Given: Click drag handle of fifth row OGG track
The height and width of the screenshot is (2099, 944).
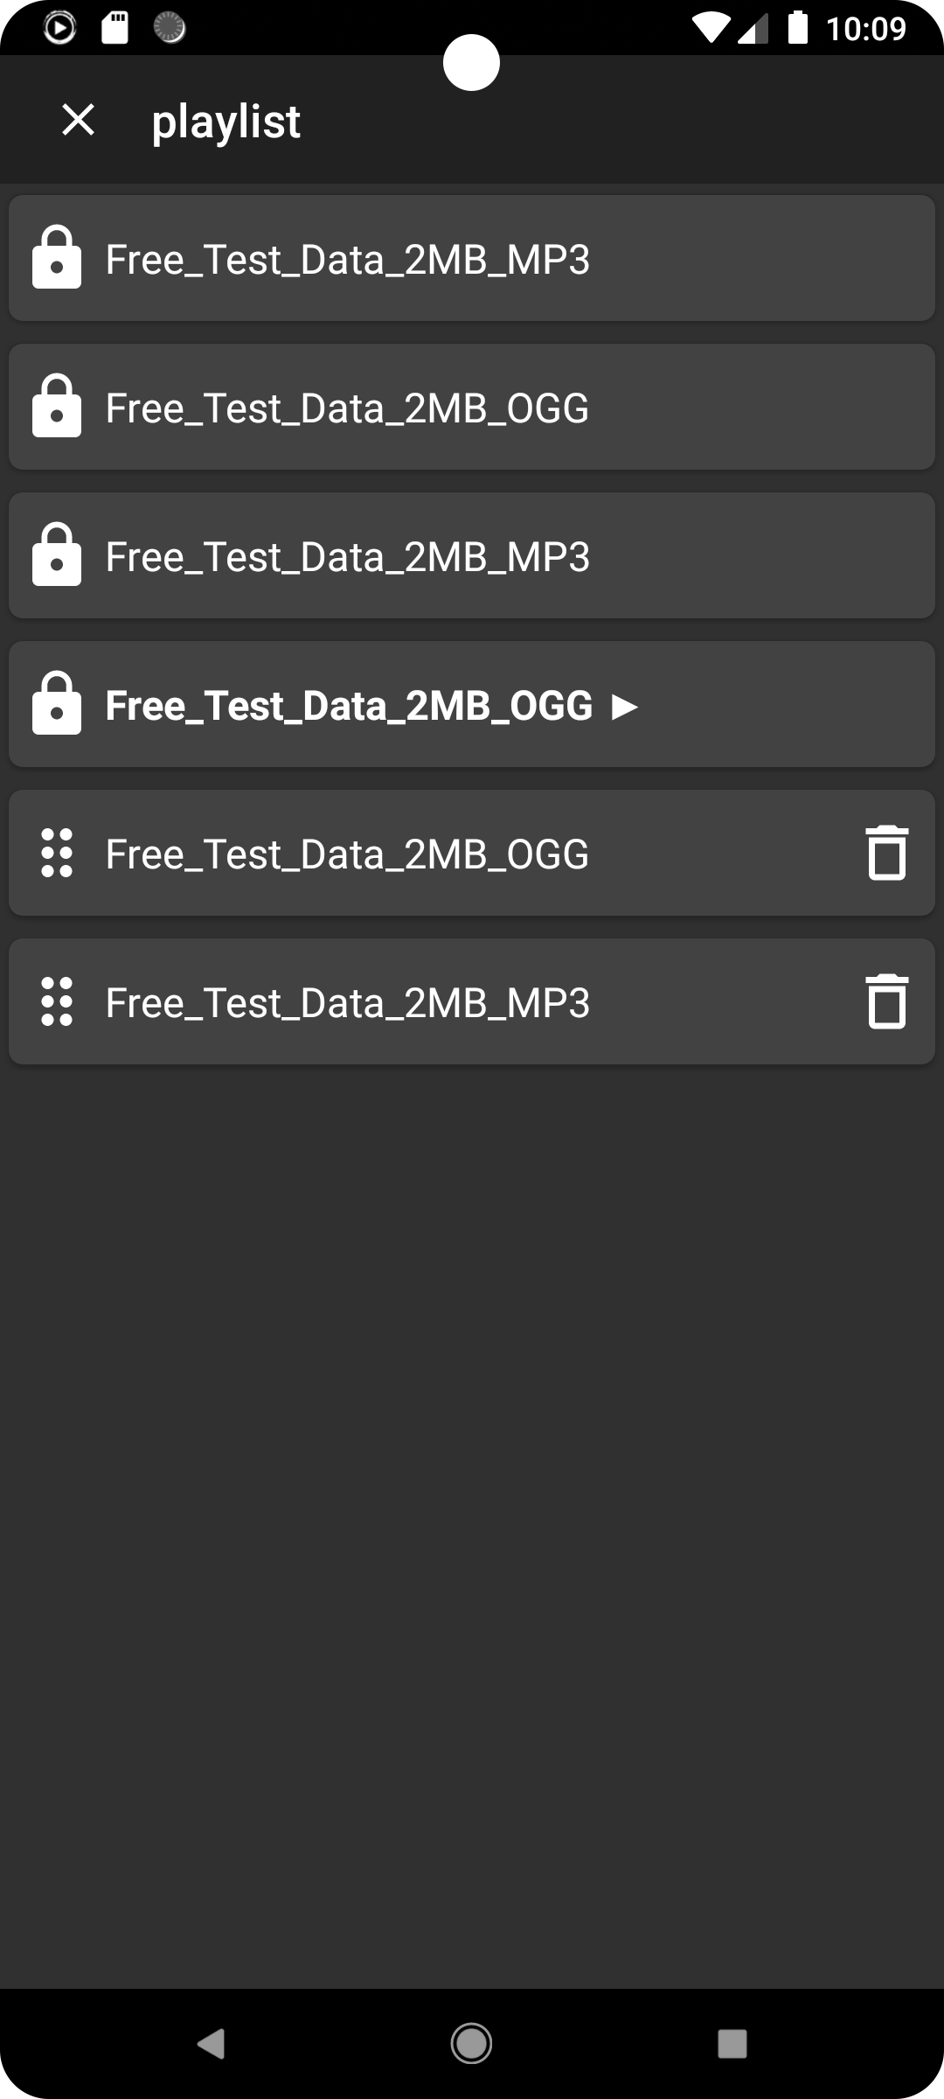Looking at the screenshot, I should tap(57, 853).
